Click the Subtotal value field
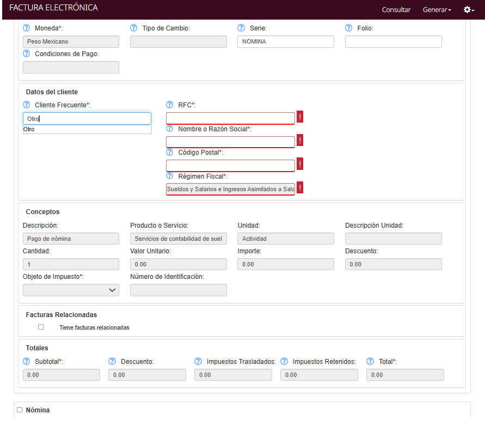Screen dimensions: 485x438 click(x=62, y=375)
